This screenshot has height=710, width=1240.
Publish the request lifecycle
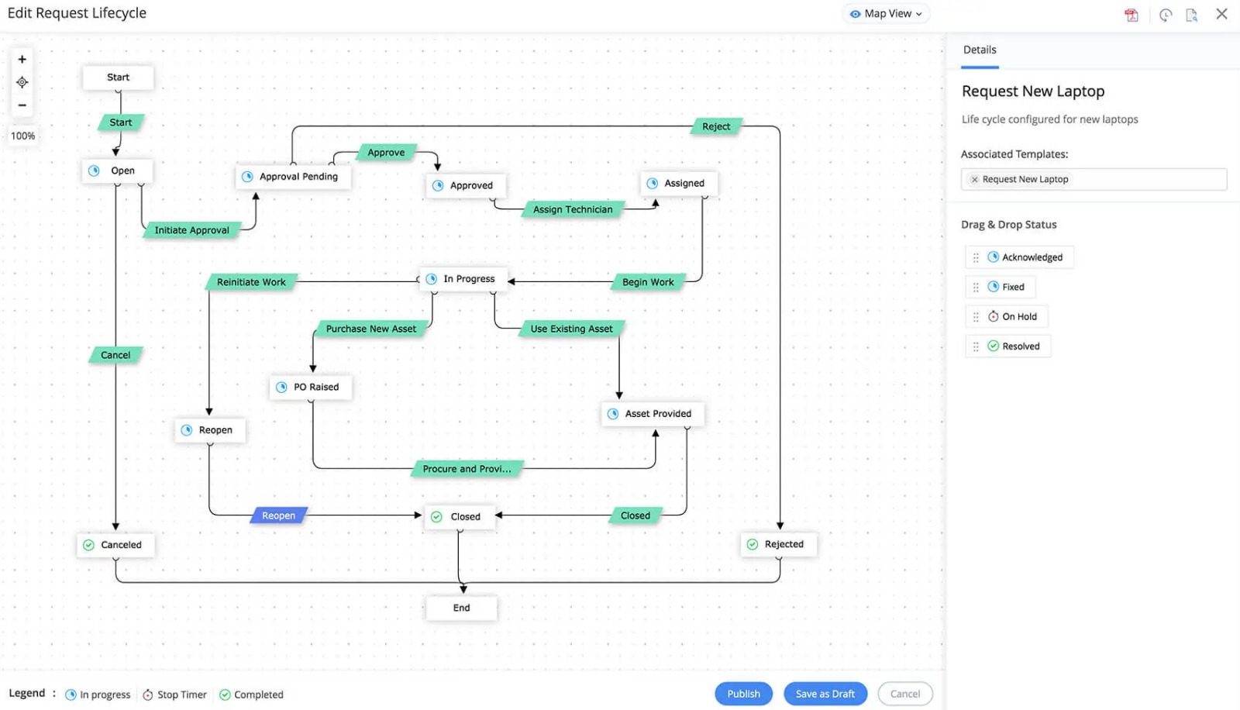click(x=743, y=694)
